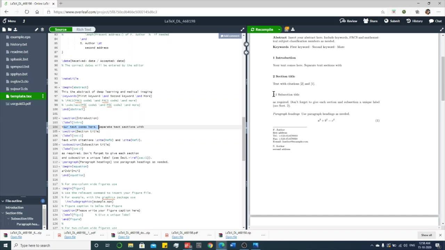
Task: Click the upload icon in file tree toolbar
Action: coord(15,30)
